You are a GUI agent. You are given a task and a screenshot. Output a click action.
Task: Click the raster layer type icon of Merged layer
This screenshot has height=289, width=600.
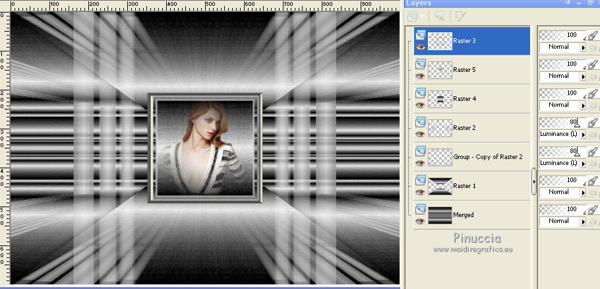coord(421,209)
